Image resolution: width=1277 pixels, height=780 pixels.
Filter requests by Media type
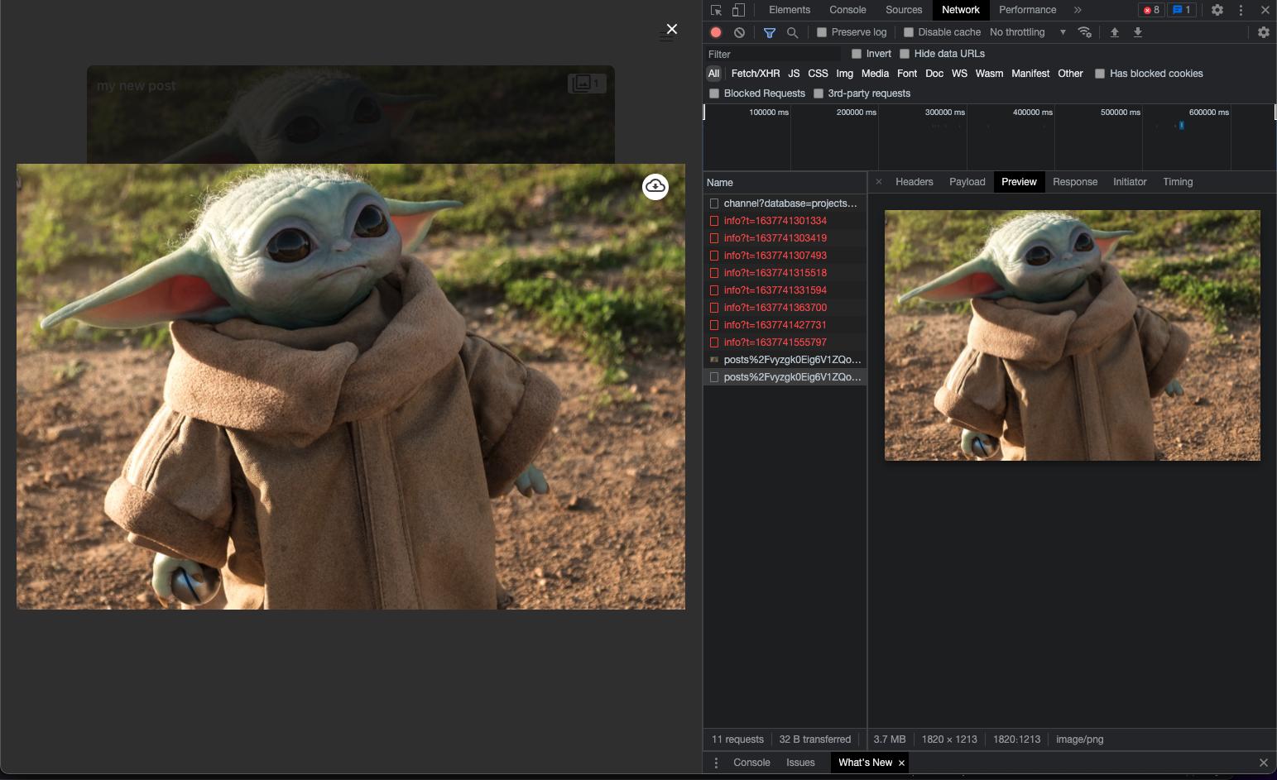pyautogui.click(x=875, y=74)
